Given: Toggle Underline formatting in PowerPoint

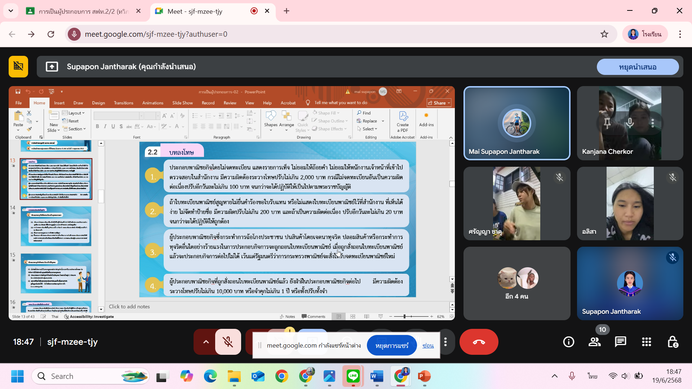Looking at the screenshot, I should (113, 126).
